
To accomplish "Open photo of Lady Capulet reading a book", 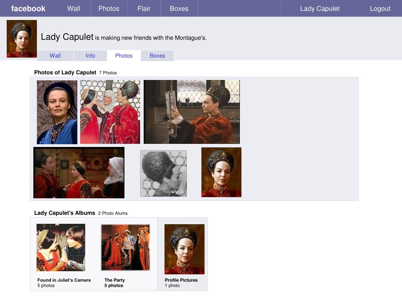I will tap(192, 112).
